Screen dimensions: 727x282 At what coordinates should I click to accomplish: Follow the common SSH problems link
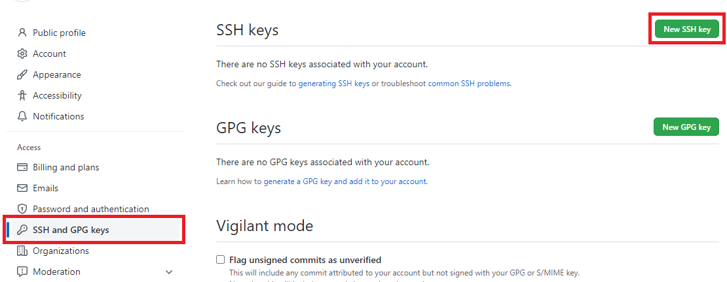click(x=469, y=84)
